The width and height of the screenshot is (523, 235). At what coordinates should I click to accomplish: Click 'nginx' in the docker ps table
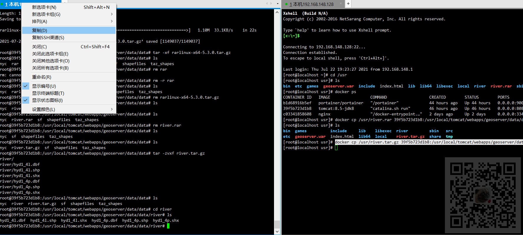[324, 114]
